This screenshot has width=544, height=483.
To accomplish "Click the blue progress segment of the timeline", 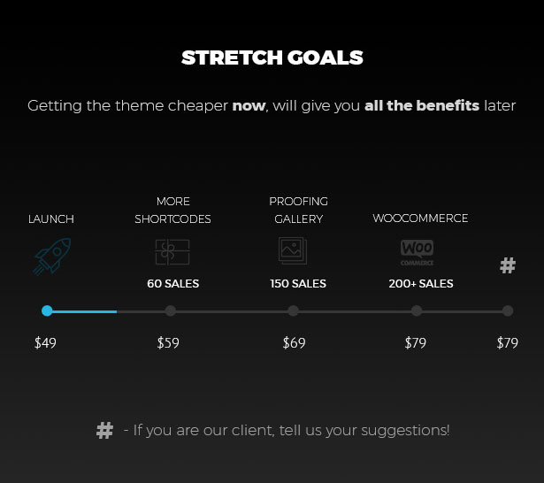I will point(86,311).
